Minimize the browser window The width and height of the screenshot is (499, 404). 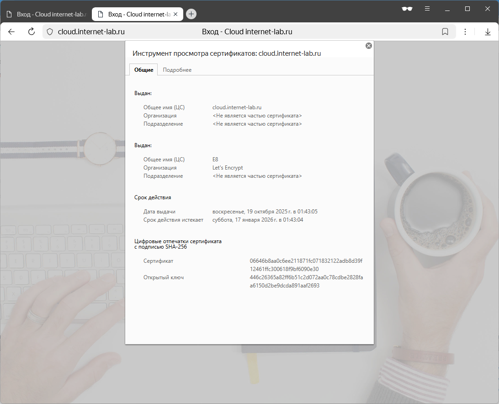click(x=447, y=9)
